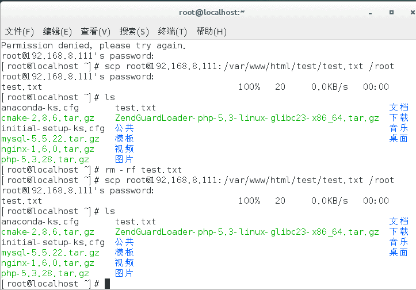Image resolution: width=416 pixels, height=290 pixels.
Task: Click the cursor block at the last prompt
Action: point(107,284)
